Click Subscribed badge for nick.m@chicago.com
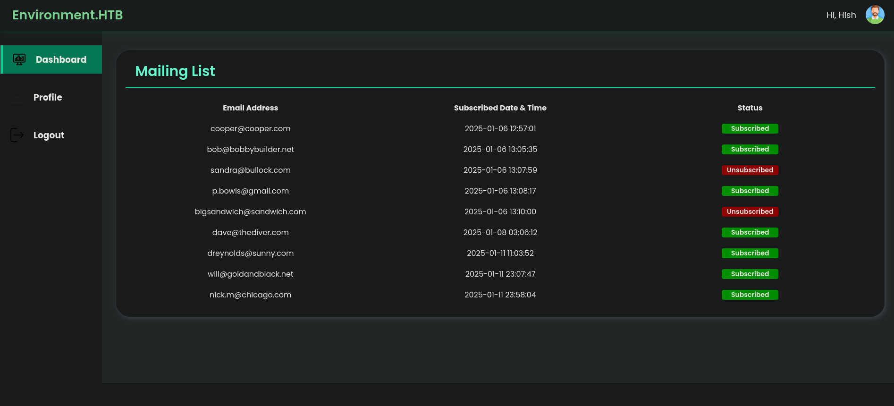 click(750, 295)
